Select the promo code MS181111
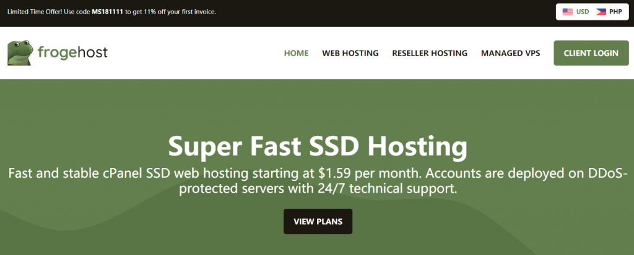The width and height of the screenshot is (634, 255). (x=107, y=12)
